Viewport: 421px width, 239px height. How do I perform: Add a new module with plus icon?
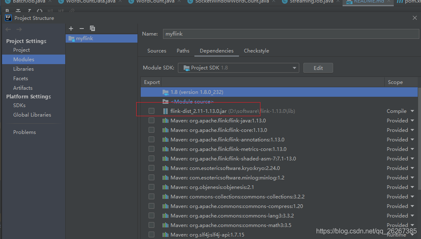click(71, 28)
